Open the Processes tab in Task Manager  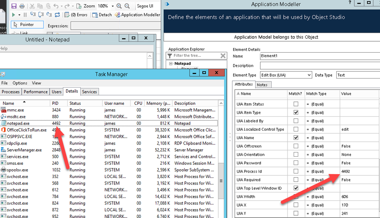(11, 92)
